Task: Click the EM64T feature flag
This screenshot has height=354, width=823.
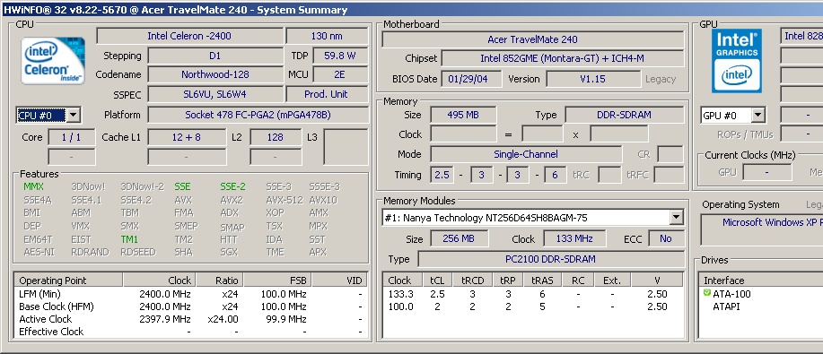Action: [38, 239]
